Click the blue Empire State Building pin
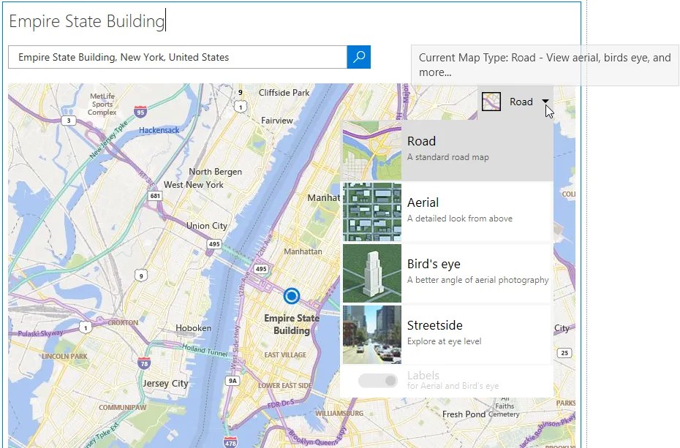Viewport: 680px width, 448px height. point(292,296)
